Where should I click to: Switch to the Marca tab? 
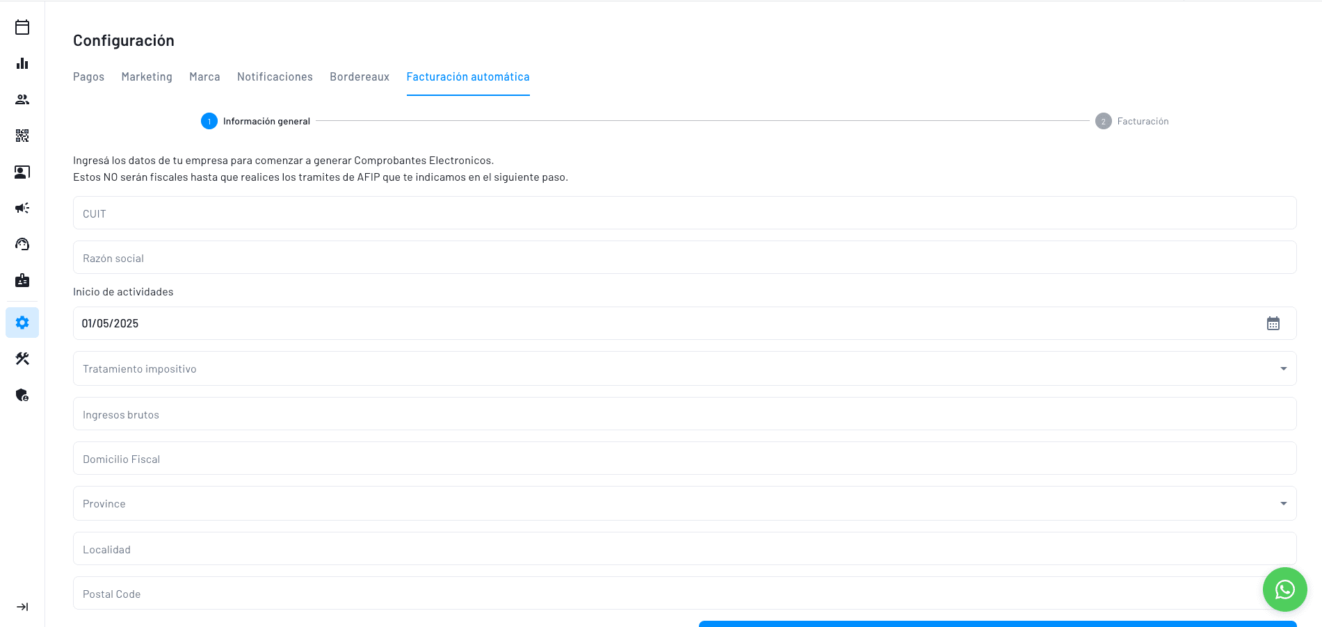click(x=204, y=76)
